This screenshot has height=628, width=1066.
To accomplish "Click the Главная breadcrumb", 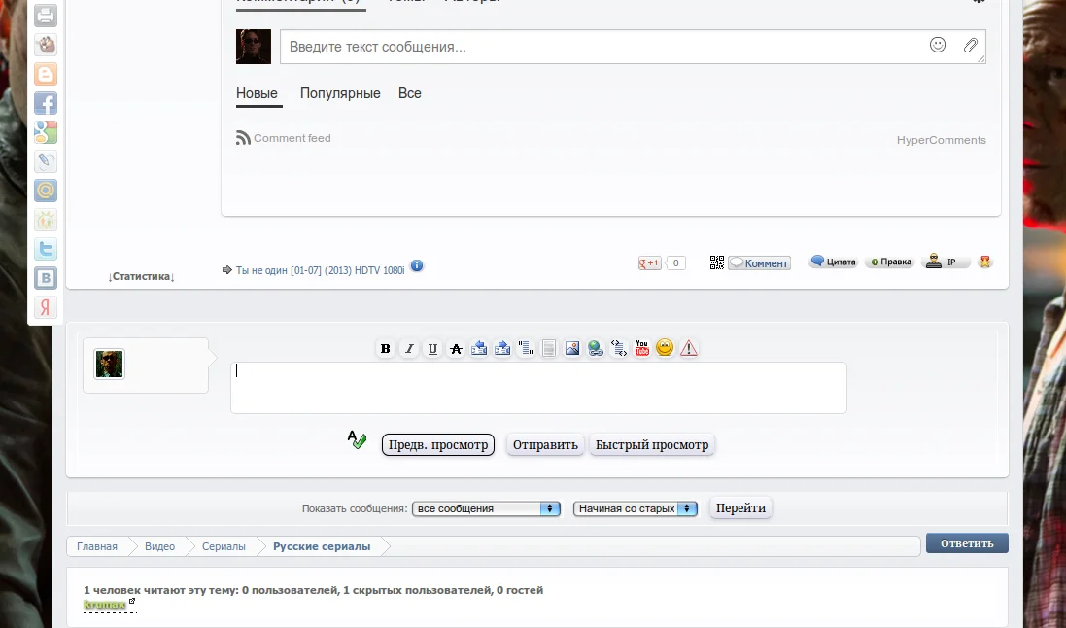I will (97, 546).
